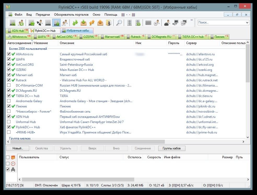This screenshot has width=257, height=195.
Task: Open the Окно menu
Action: [97, 15]
